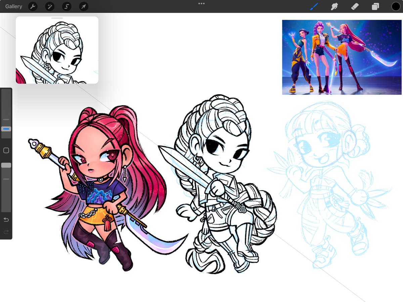Activate the Selection tool

[x=66, y=6]
